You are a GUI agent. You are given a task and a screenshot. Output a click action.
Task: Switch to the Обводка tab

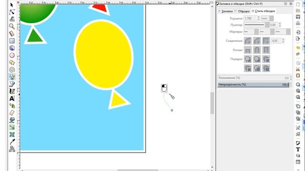pos(242,11)
